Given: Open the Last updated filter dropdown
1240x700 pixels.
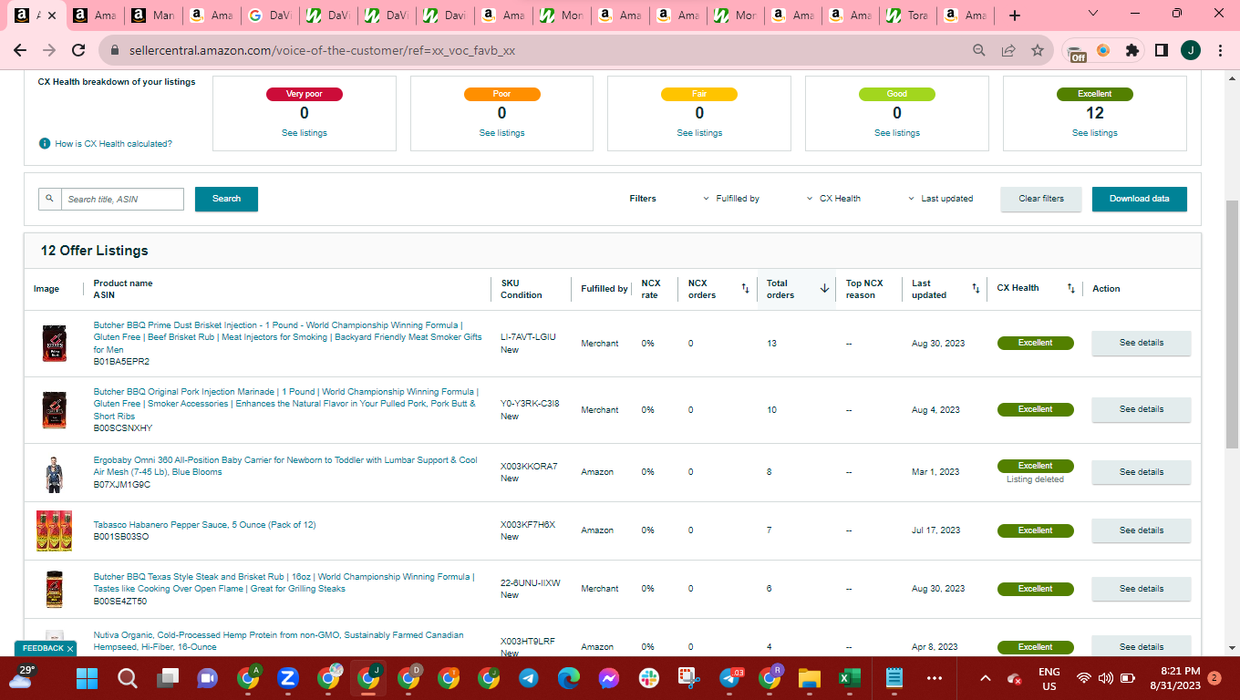Looking at the screenshot, I should (x=941, y=199).
